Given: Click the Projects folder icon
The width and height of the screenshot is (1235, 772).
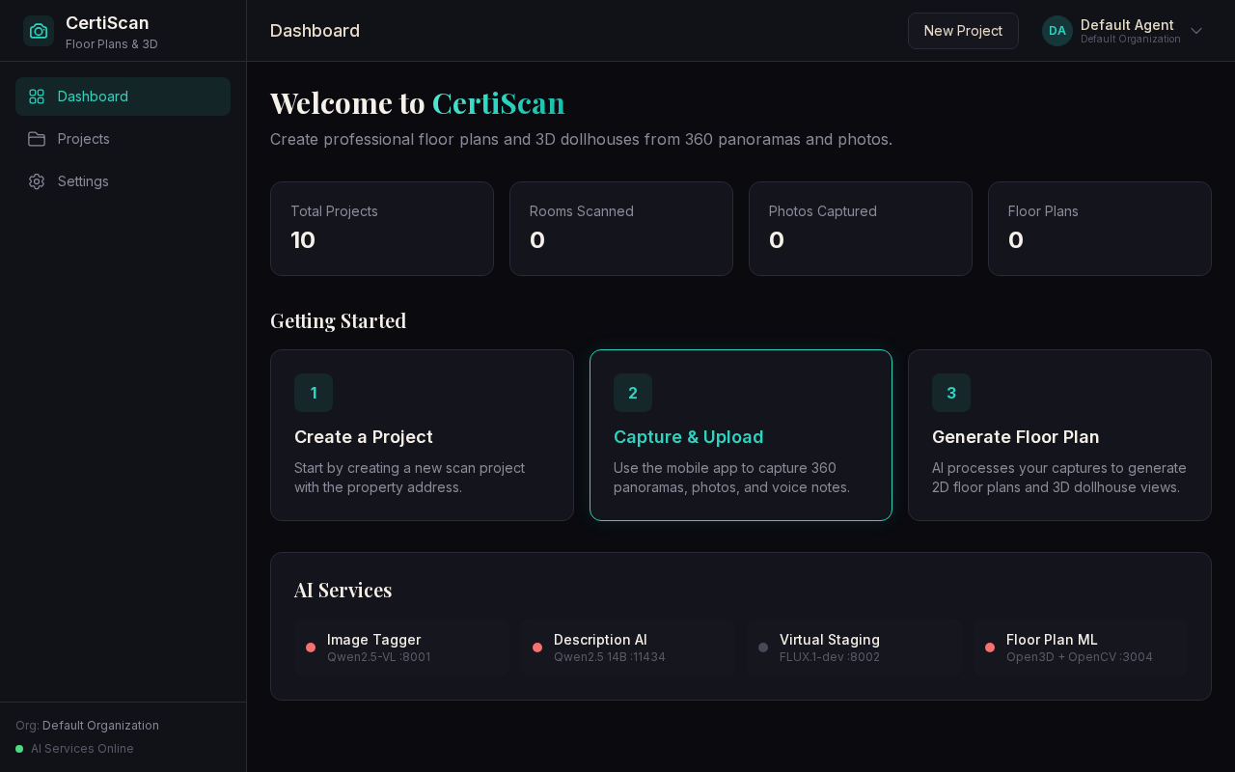Looking at the screenshot, I should [x=37, y=139].
